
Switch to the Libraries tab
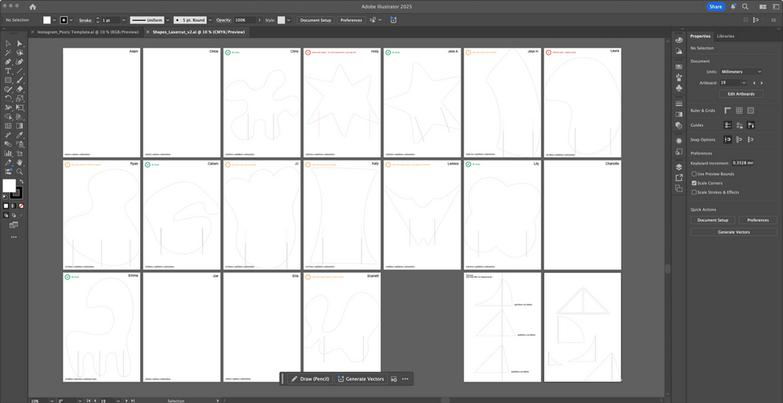[x=725, y=36]
